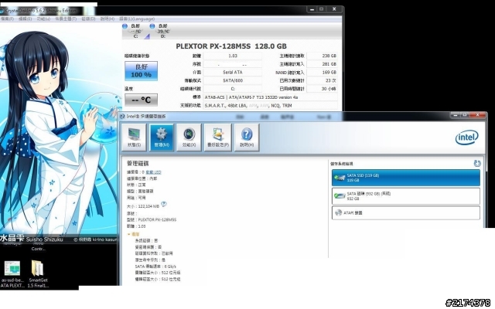The width and height of the screenshot is (495, 309).
Task: Click the 30 小時 power-on hours value
Action: [322, 89]
